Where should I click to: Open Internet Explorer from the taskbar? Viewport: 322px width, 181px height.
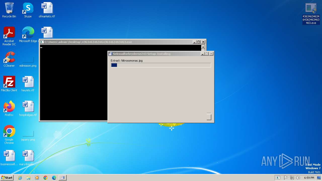click(20, 178)
